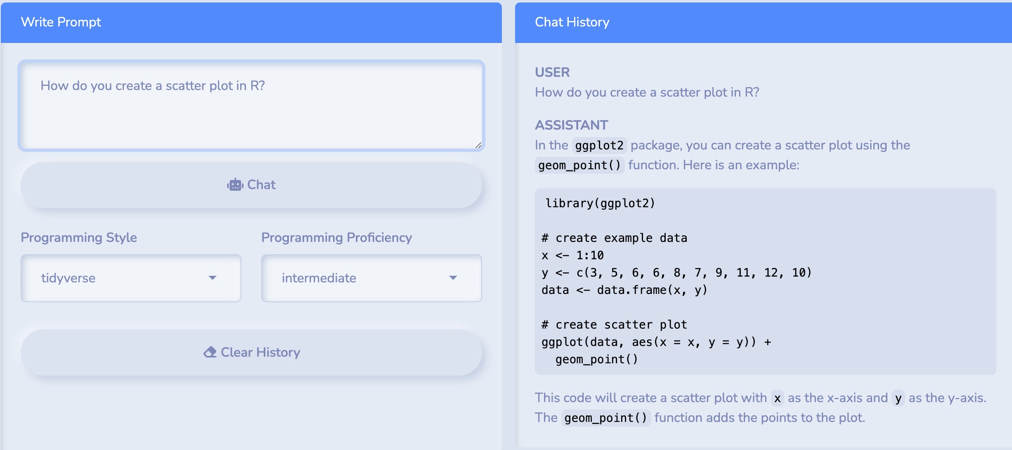
Task: Click the user question in chat history
Action: click(647, 92)
